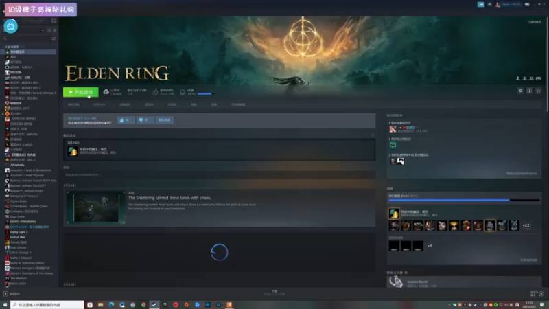Open game settings gear icon
Screen dimensions: 549x309
click(520, 91)
